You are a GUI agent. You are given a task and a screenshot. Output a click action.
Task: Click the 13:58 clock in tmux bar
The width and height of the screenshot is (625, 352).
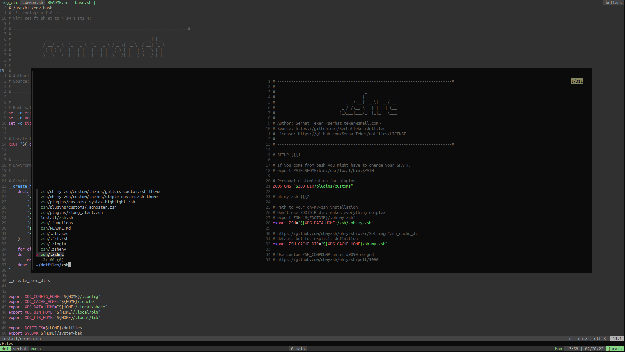(572, 349)
